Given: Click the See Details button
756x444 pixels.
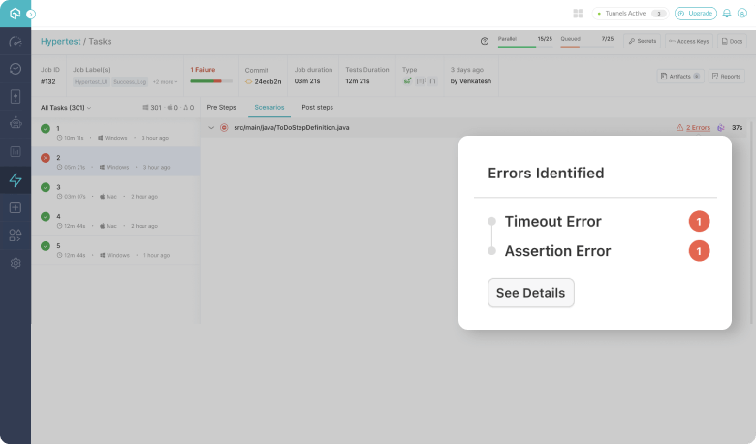Looking at the screenshot, I should tap(531, 293).
